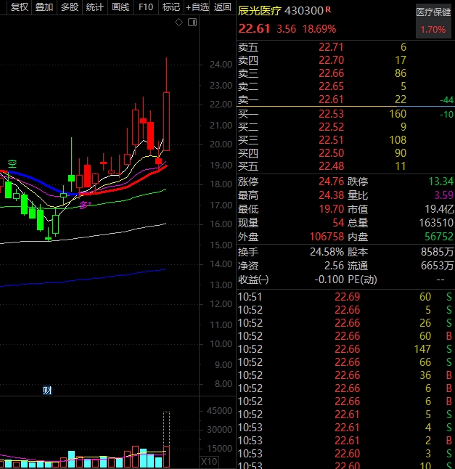The width and height of the screenshot is (455, 469).
Task: Select the 买五 price 22.48
Action: click(331, 166)
